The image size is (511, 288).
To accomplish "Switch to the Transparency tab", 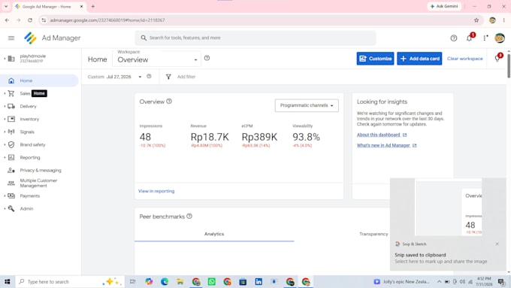I will (373, 234).
